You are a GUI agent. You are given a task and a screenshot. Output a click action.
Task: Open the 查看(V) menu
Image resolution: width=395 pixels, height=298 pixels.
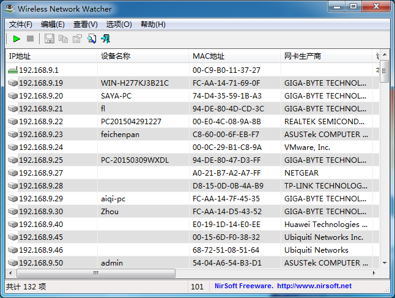click(x=85, y=24)
